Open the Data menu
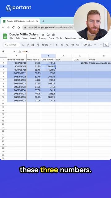Viewport: 111px width, 198px height. [x=51, y=38]
